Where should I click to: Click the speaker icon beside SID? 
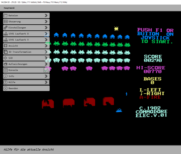click(x=5, y=58)
